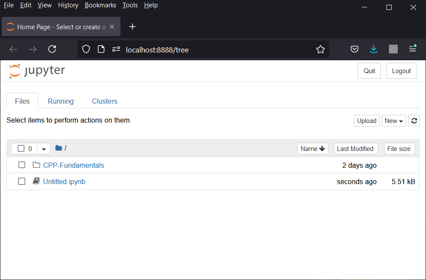Click the Jupyter logo
The width and height of the screenshot is (426, 280).
pyautogui.click(x=37, y=71)
